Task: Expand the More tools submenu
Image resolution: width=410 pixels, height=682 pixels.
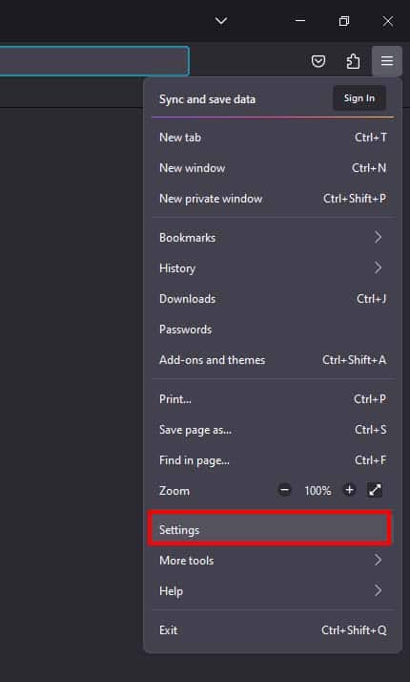Action: tap(273, 560)
